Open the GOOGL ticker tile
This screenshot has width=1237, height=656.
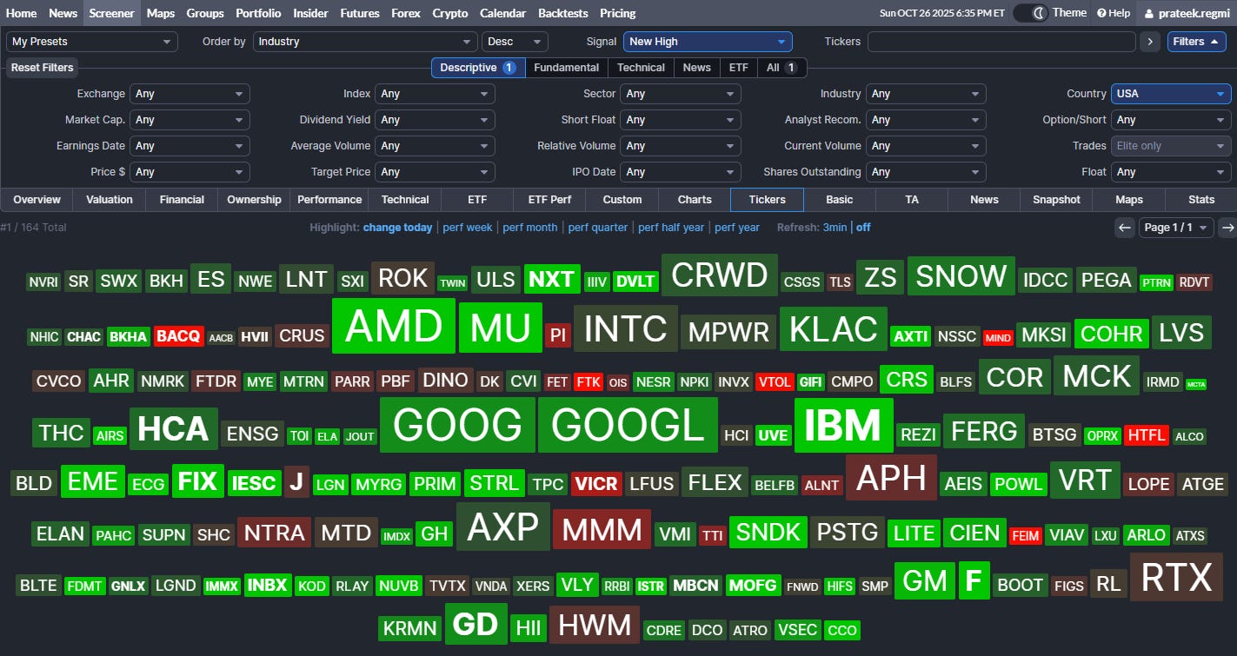(x=628, y=426)
